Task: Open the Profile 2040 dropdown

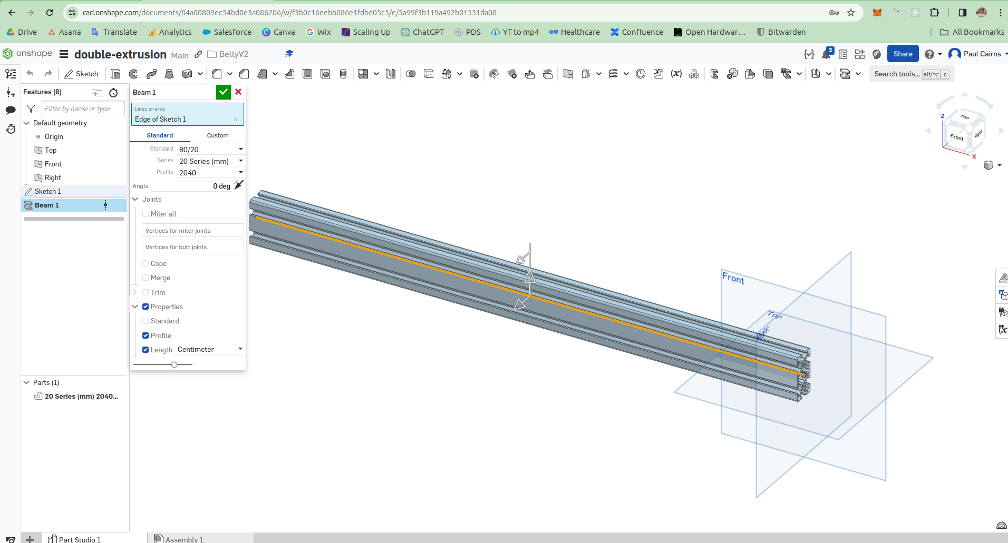Action: [210, 173]
